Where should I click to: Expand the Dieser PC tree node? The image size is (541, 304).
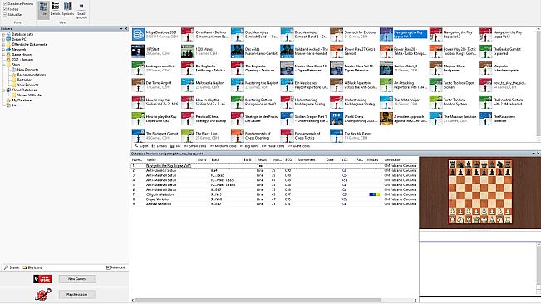click(3, 39)
